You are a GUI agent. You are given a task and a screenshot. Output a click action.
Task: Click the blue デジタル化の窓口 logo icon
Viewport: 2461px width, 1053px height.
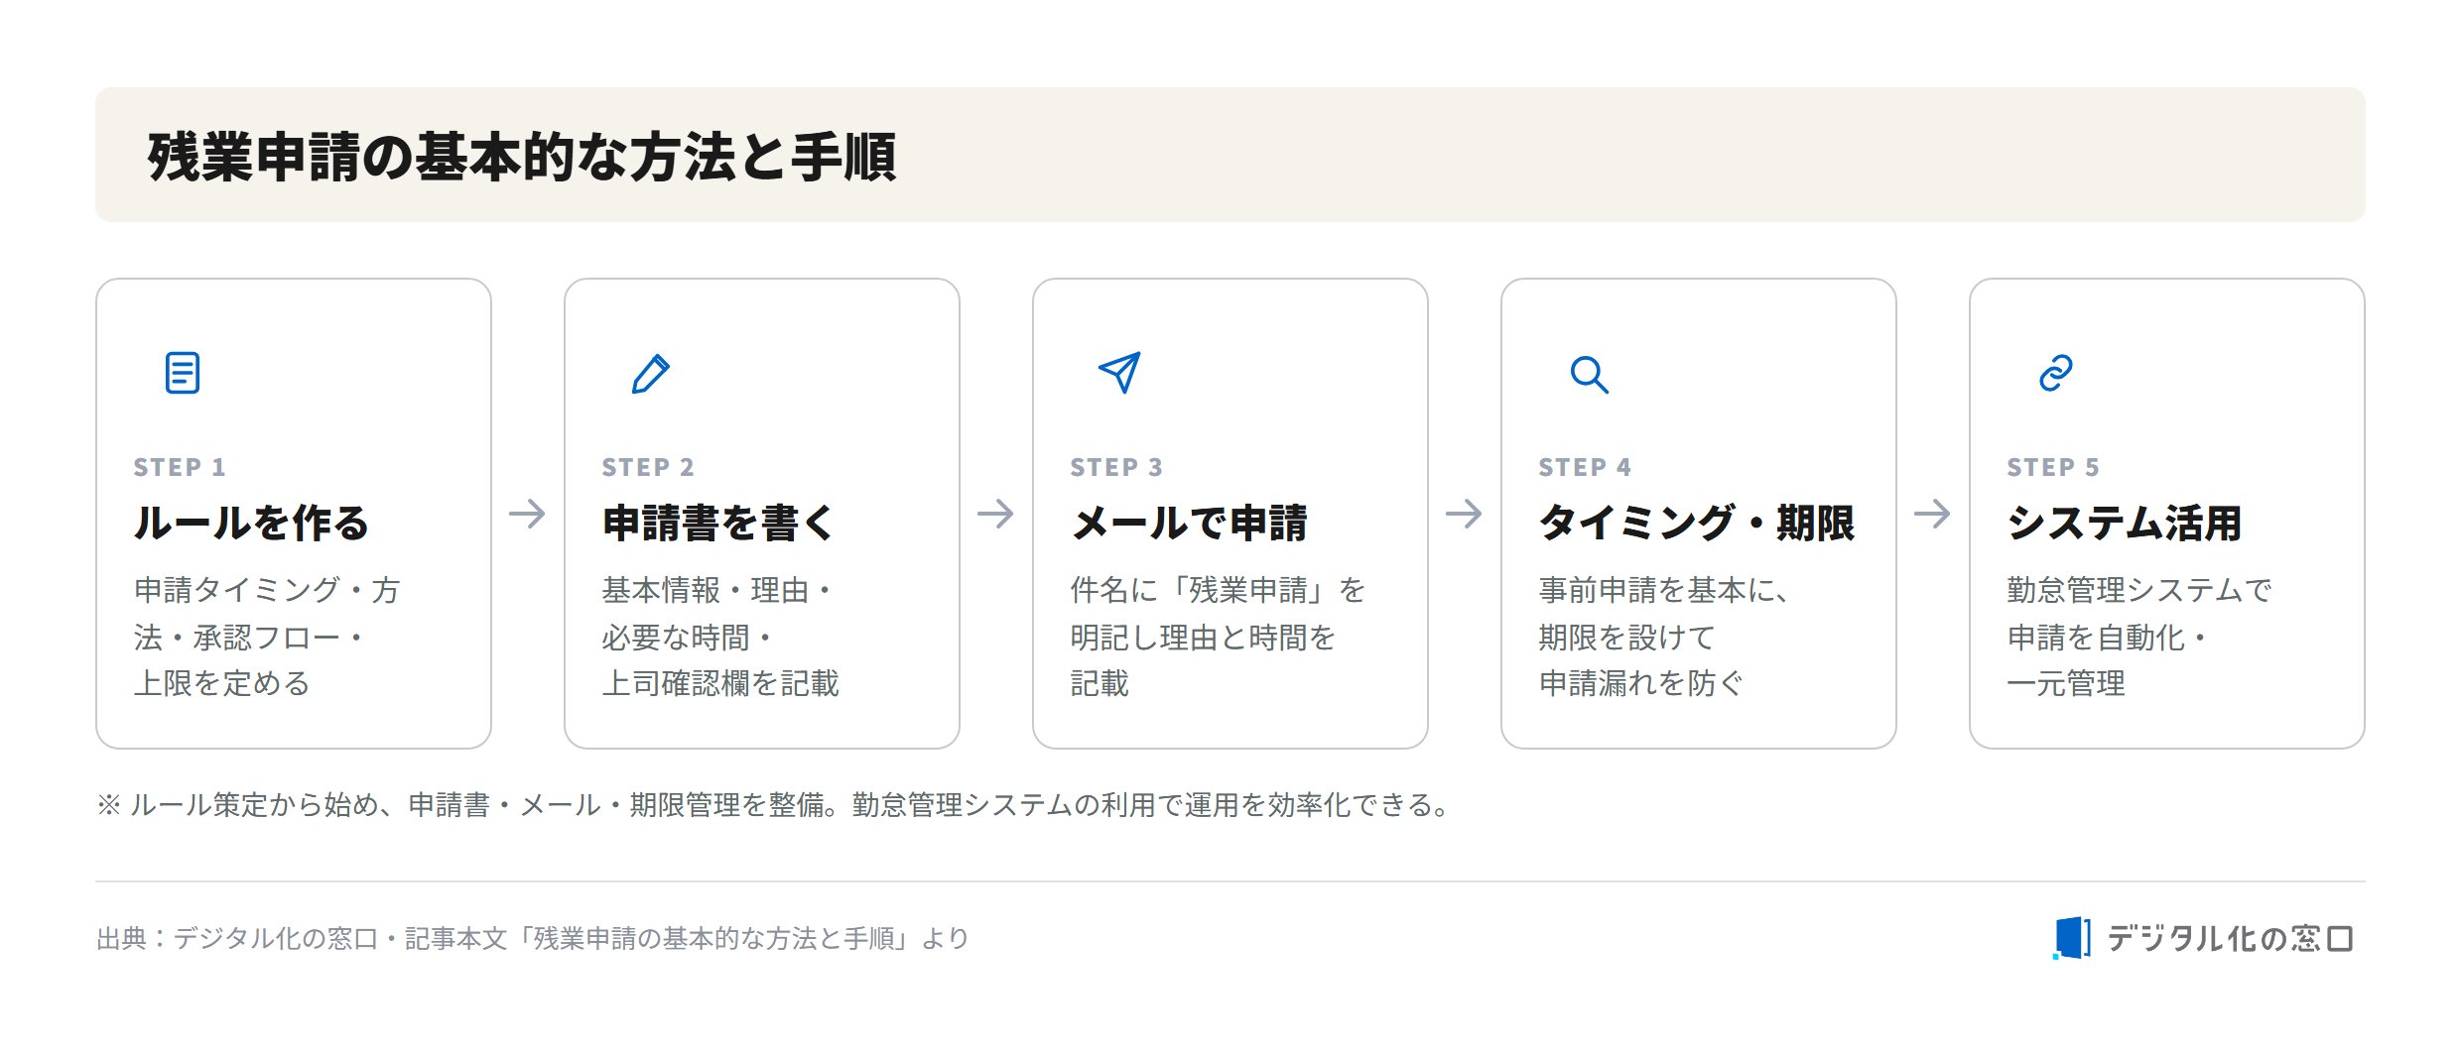(2072, 938)
